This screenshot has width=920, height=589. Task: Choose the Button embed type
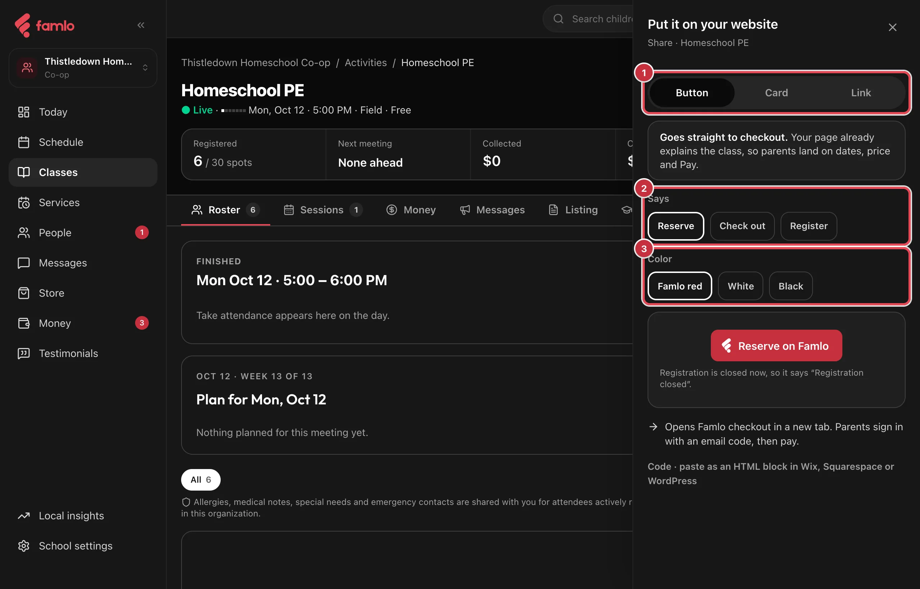point(692,93)
